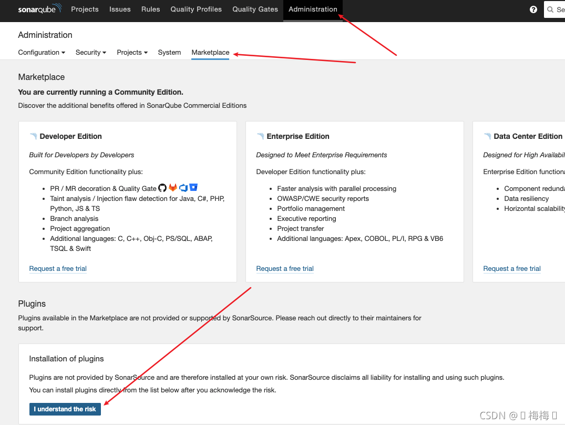Click the Data Center Edition sonar icon
The width and height of the screenshot is (565, 425).
click(488, 136)
